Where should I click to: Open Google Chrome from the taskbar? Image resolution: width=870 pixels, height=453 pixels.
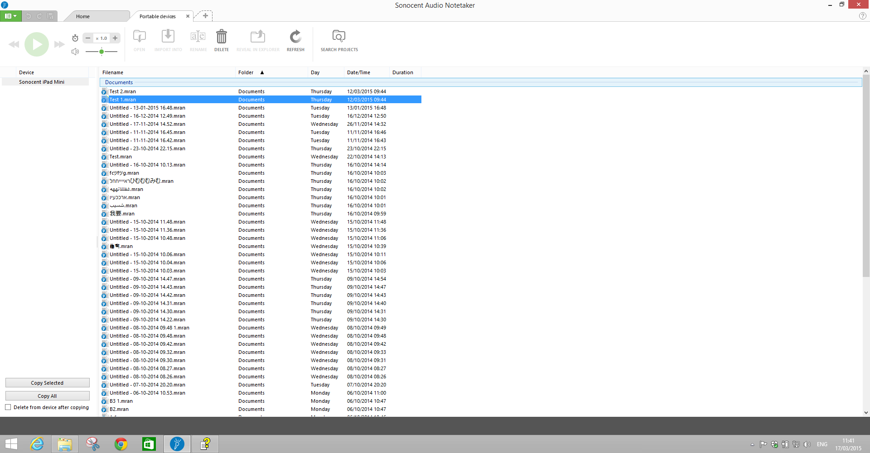click(121, 444)
